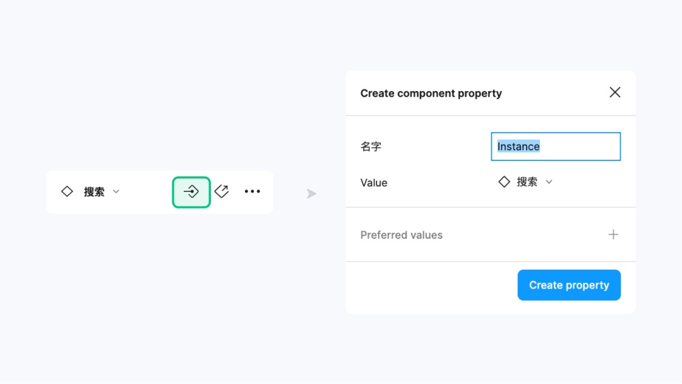The image size is (682, 384).
Task: Click the 搜索 instance name in the left bar
Action: 94,191
